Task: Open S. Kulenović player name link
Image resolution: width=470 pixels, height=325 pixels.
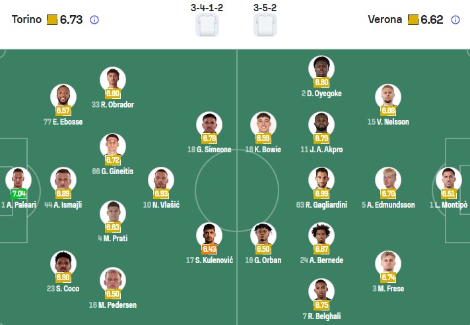Action: coord(210,260)
